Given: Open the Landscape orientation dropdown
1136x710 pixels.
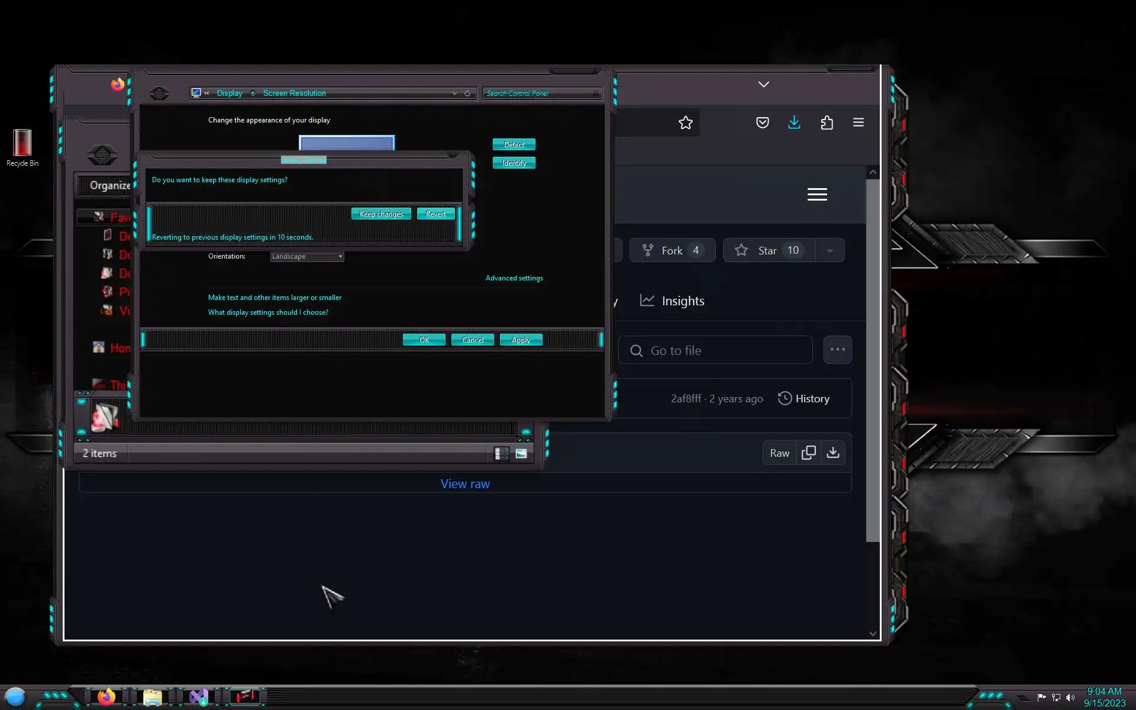Looking at the screenshot, I should click(306, 256).
